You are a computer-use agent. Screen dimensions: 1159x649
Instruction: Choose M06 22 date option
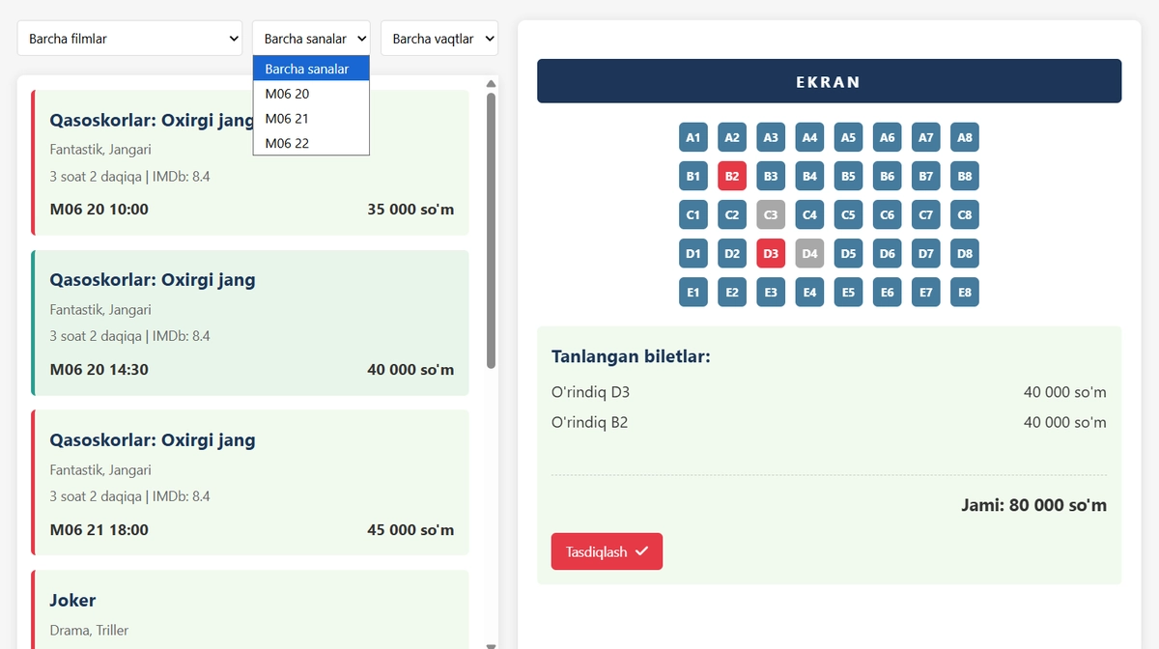pos(311,143)
